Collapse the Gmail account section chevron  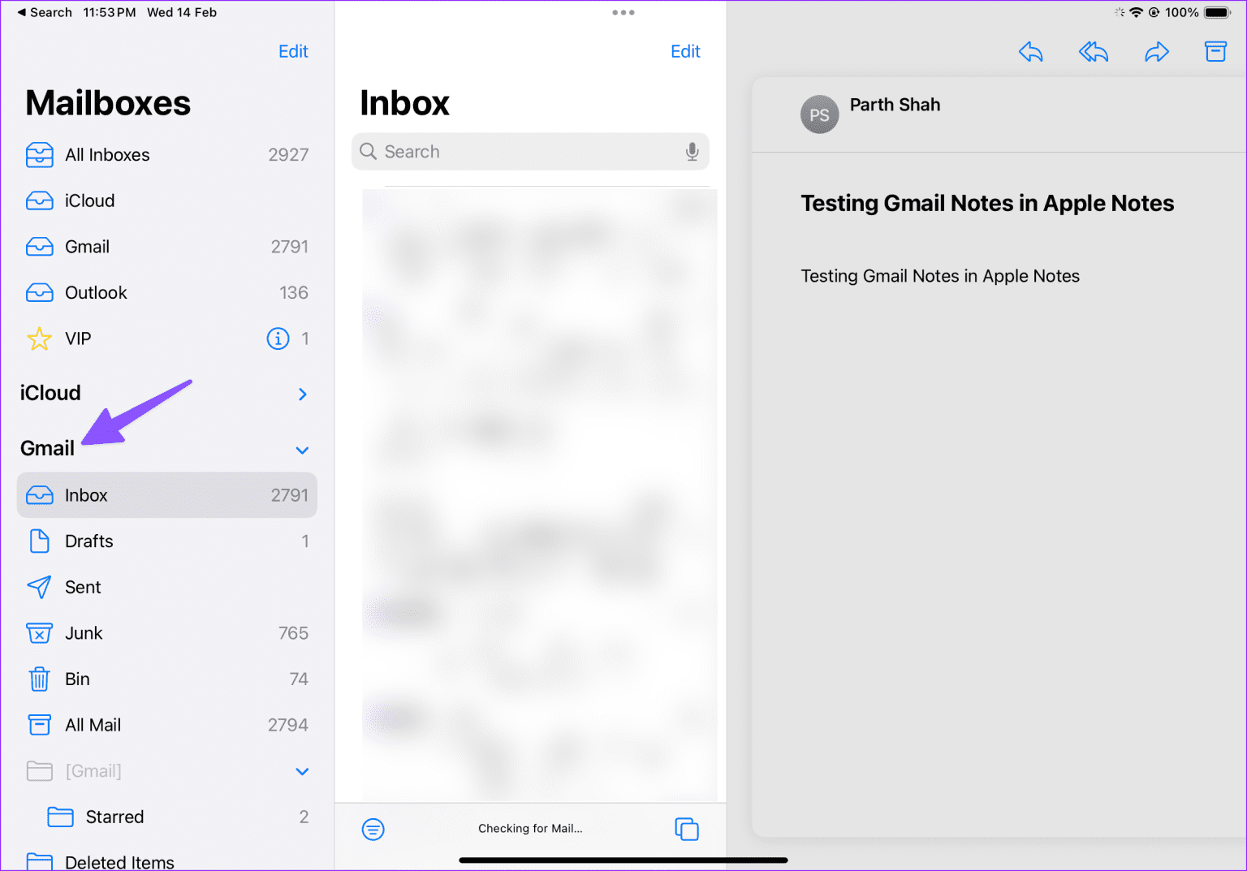coord(303,451)
